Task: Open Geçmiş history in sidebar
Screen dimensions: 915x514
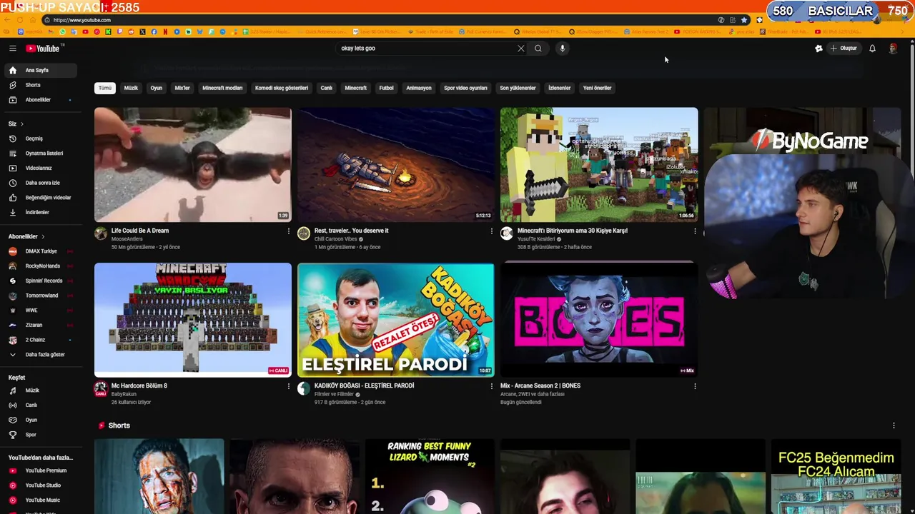Action: pyautogui.click(x=40, y=138)
